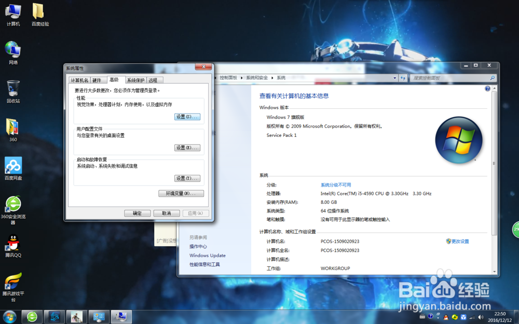519x324 pixels.
Task: Click the 环境变量(N) button
Action: 181,193
